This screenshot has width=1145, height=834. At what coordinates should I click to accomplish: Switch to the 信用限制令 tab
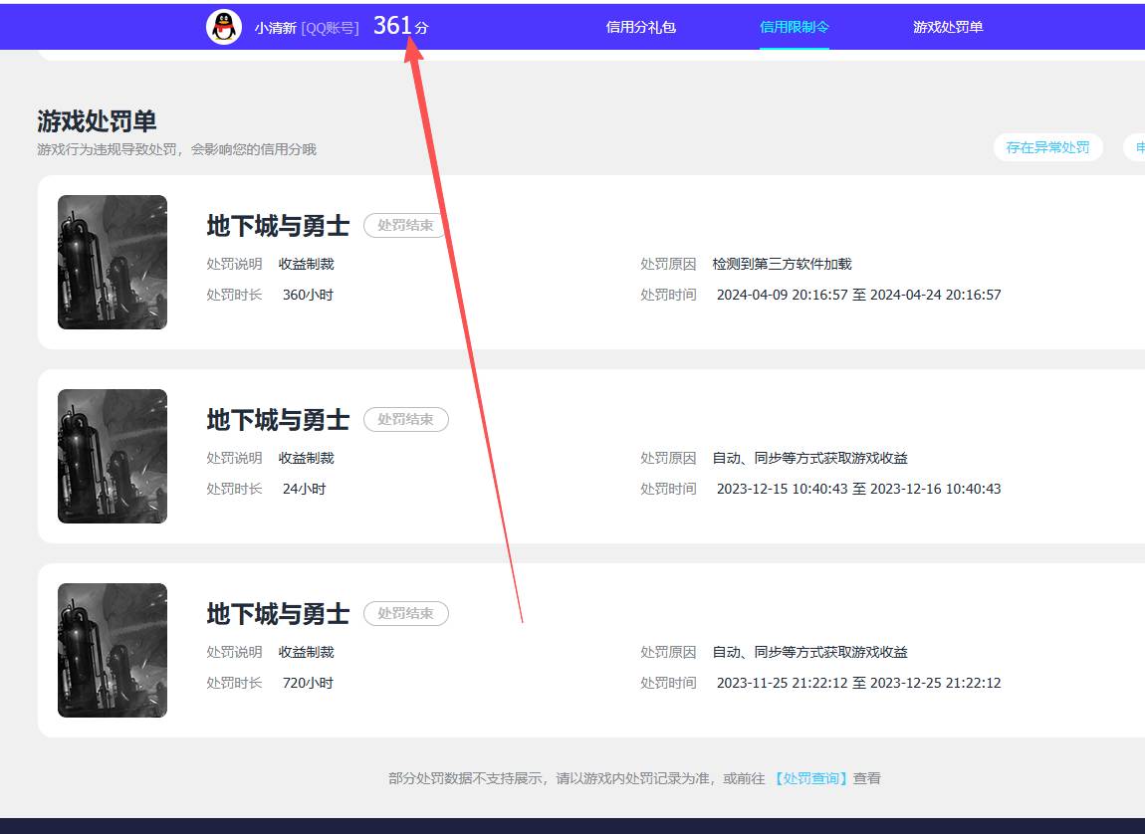point(794,27)
